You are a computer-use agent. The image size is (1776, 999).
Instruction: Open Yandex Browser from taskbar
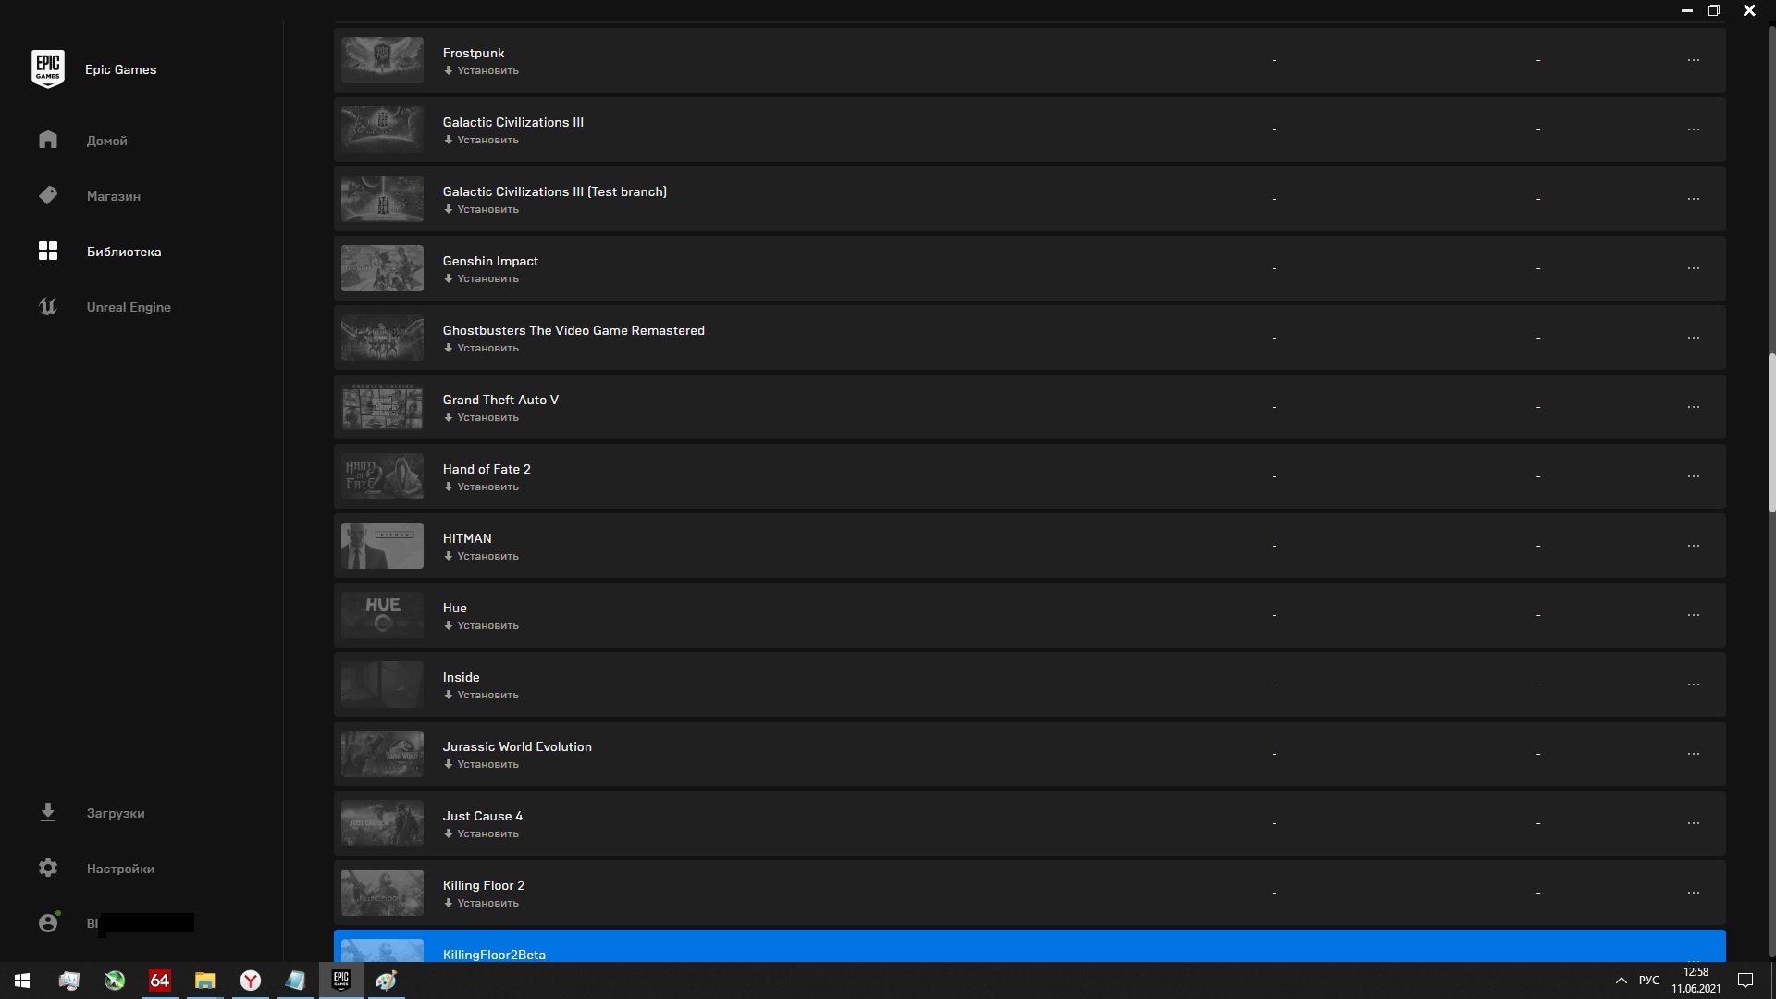250,980
